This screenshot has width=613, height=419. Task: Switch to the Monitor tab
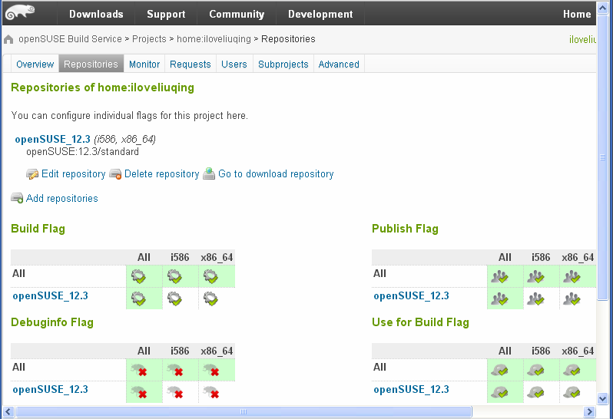(x=144, y=64)
